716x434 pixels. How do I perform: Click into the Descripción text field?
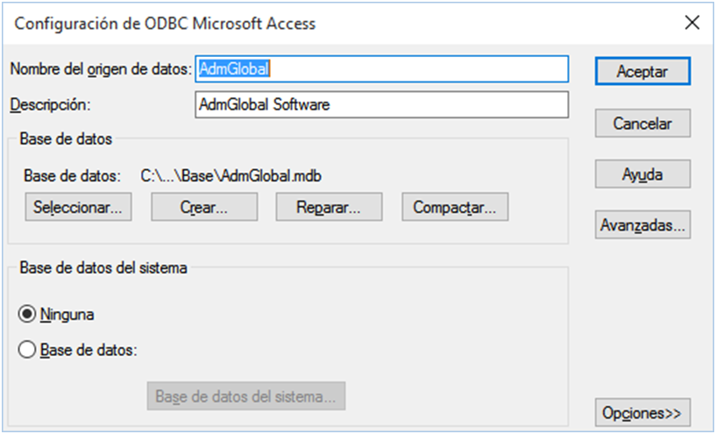pos(382,104)
